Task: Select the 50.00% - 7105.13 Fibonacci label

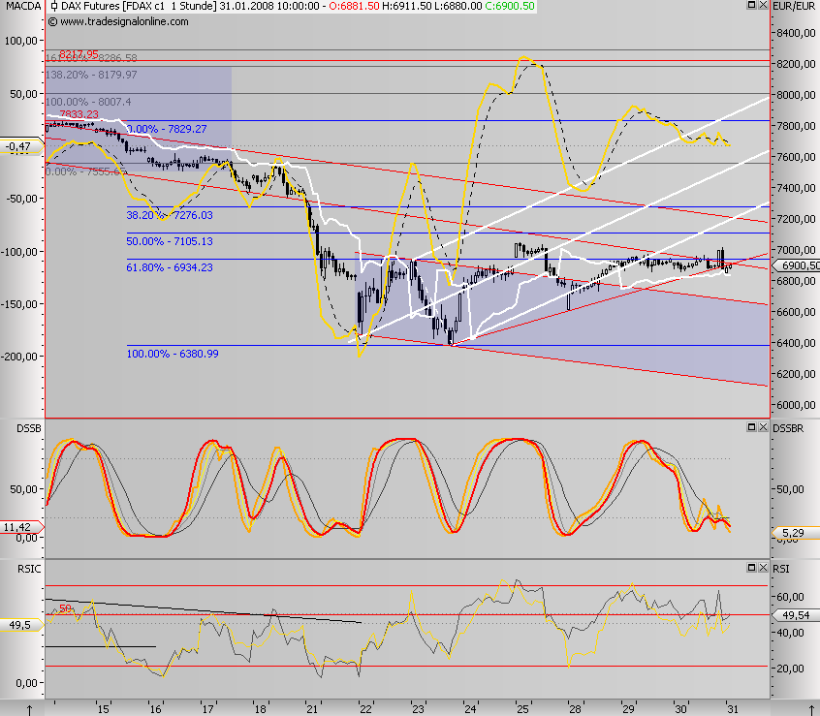Action: (170, 241)
